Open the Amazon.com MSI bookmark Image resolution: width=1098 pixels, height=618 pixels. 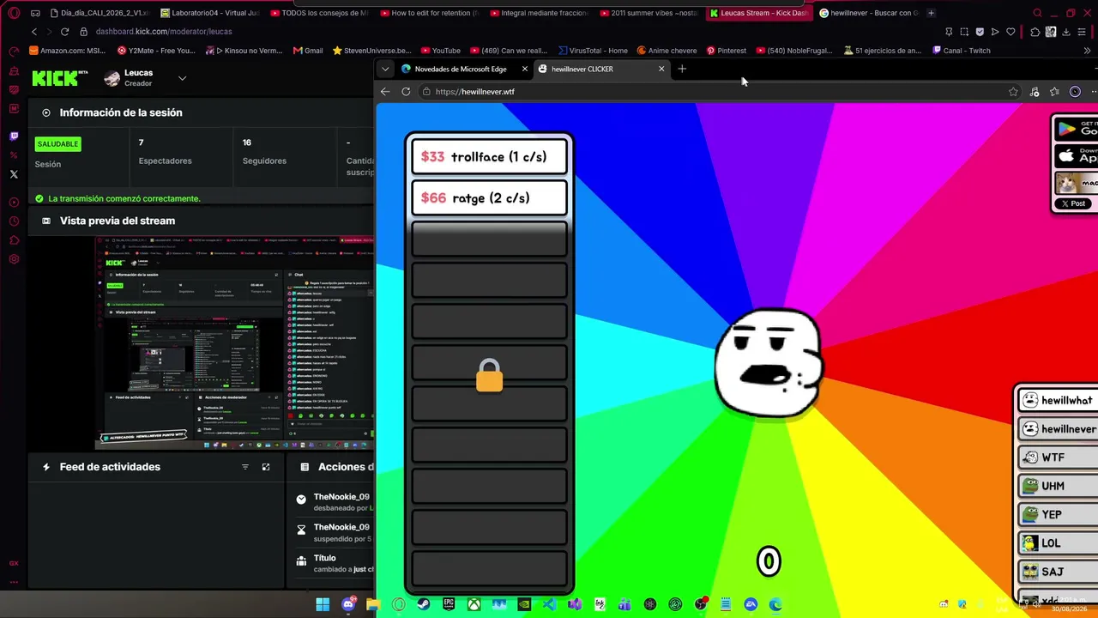tap(67, 51)
